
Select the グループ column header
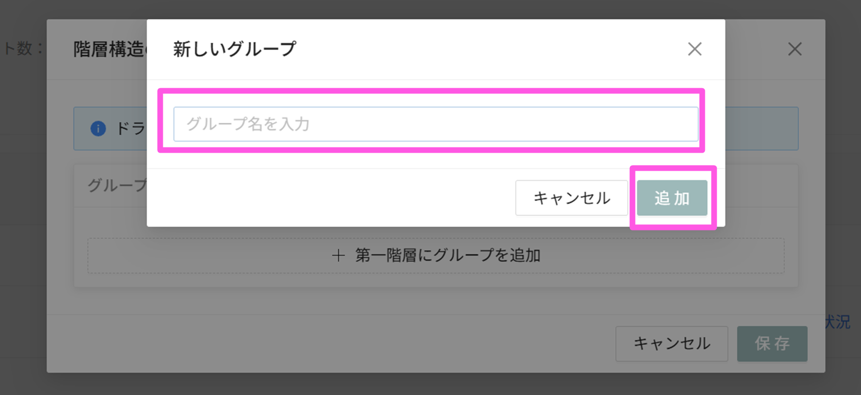[116, 185]
